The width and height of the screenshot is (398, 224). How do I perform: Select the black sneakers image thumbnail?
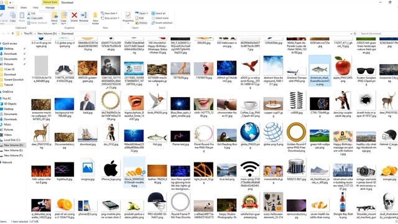coord(64,70)
